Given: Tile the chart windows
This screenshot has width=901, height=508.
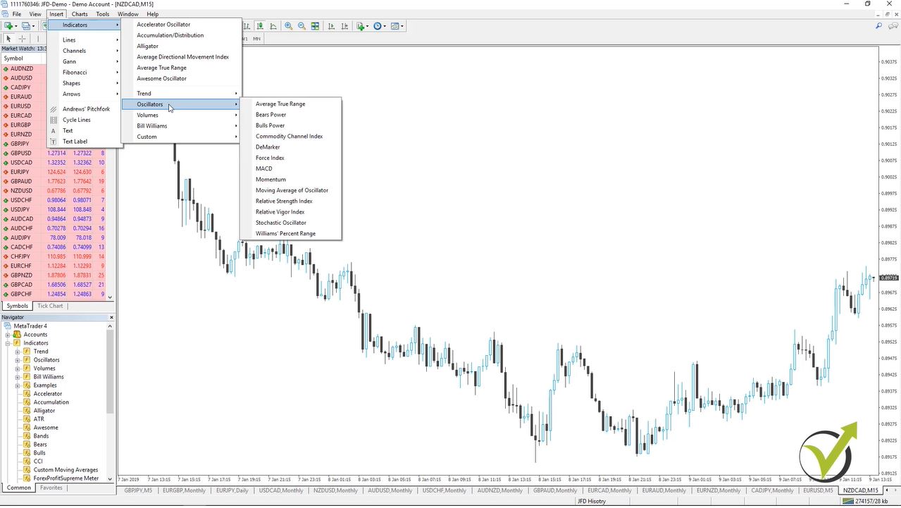Looking at the screenshot, I should 315,26.
